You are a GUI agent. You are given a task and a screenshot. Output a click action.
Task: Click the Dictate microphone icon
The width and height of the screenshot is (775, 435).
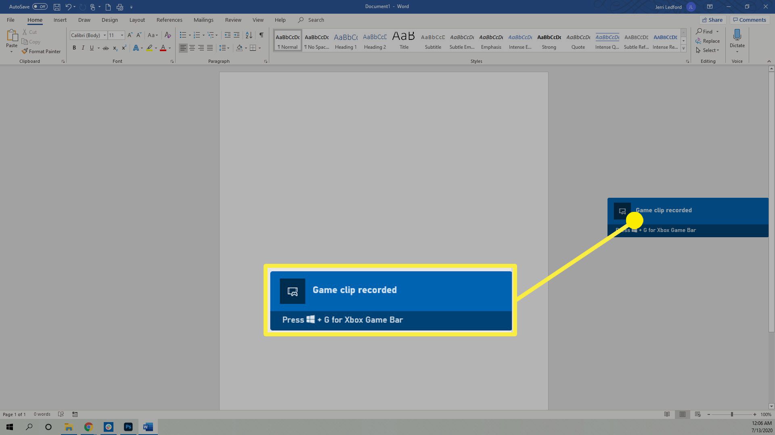click(x=737, y=35)
